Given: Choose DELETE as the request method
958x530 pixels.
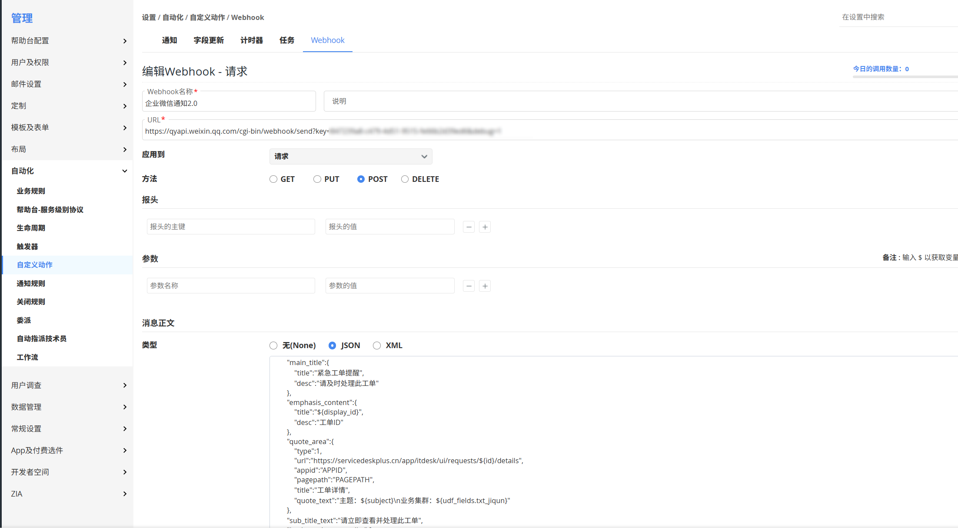Looking at the screenshot, I should 405,179.
